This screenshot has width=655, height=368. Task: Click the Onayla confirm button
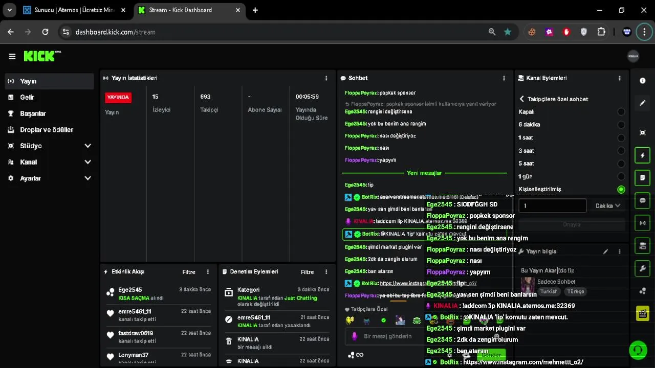[572, 224]
